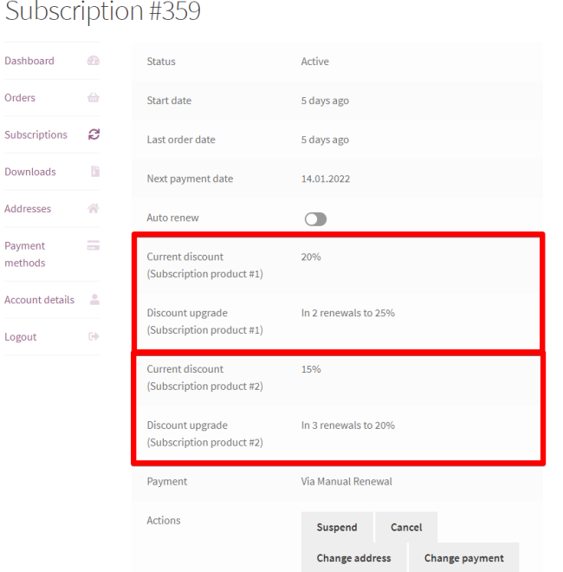Click the Orders basket icon
563x572 pixels.
tap(94, 98)
